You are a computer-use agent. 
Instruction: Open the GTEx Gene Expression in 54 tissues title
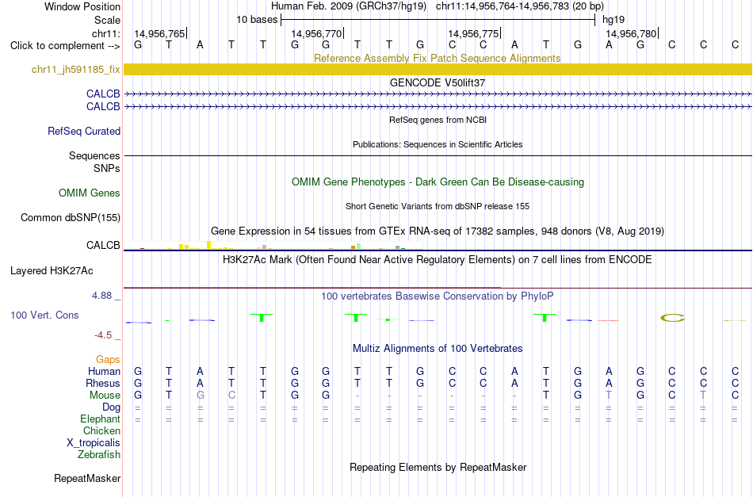(438, 231)
